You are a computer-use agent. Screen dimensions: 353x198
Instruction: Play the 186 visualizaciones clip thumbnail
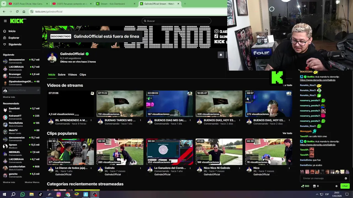(x=219, y=152)
